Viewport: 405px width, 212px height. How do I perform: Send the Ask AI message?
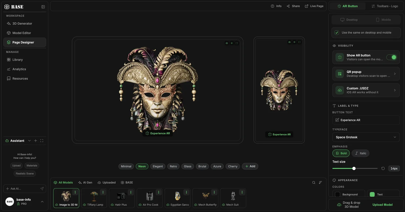click(42, 189)
